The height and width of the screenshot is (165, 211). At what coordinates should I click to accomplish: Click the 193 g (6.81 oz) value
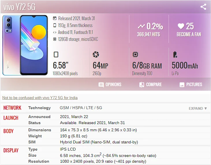coord(74,136)
